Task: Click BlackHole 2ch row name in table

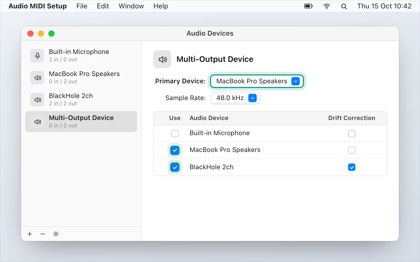Action: [212, 167]
